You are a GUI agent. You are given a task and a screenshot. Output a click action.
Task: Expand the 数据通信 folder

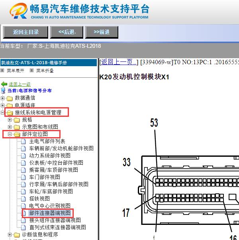[3, 98]
